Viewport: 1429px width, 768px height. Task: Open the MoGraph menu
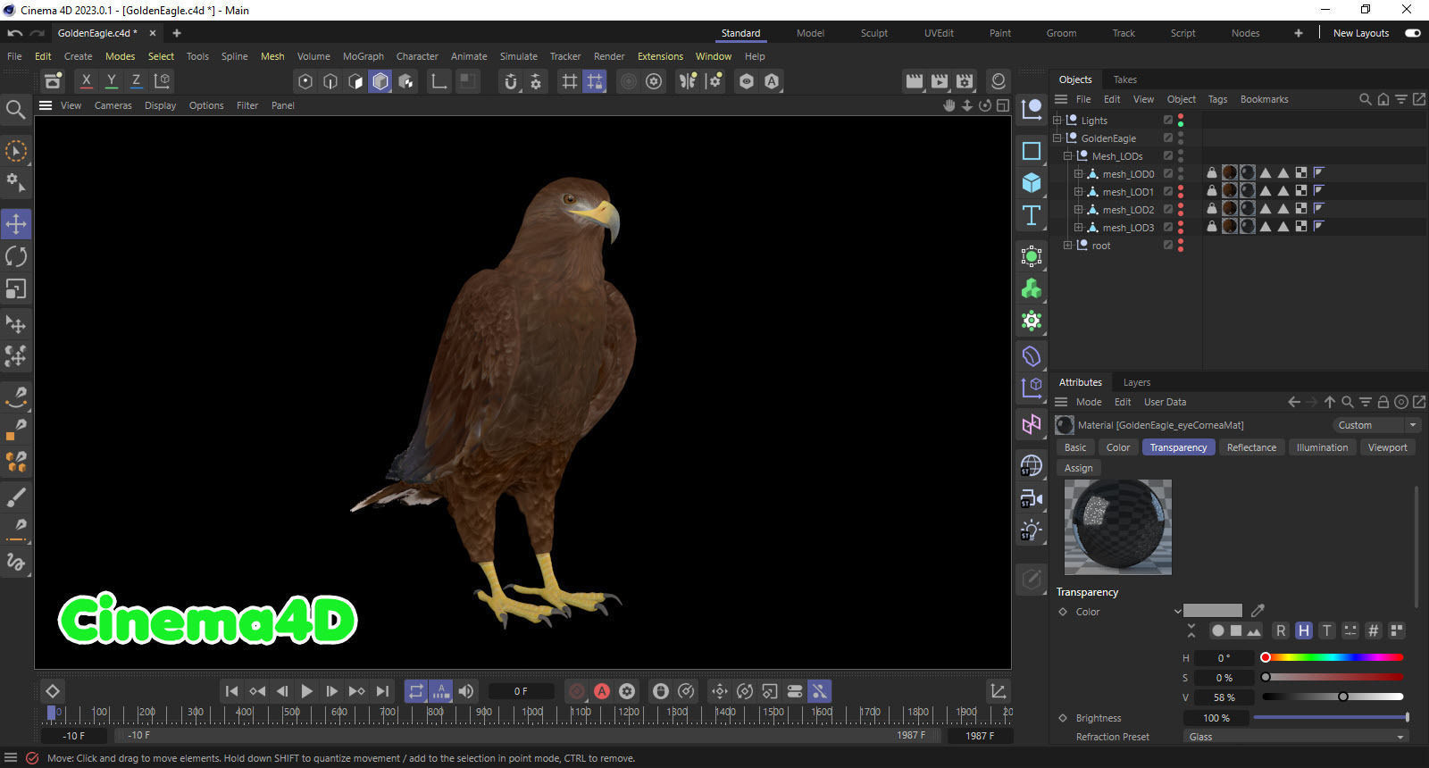[x=363, y=56]
